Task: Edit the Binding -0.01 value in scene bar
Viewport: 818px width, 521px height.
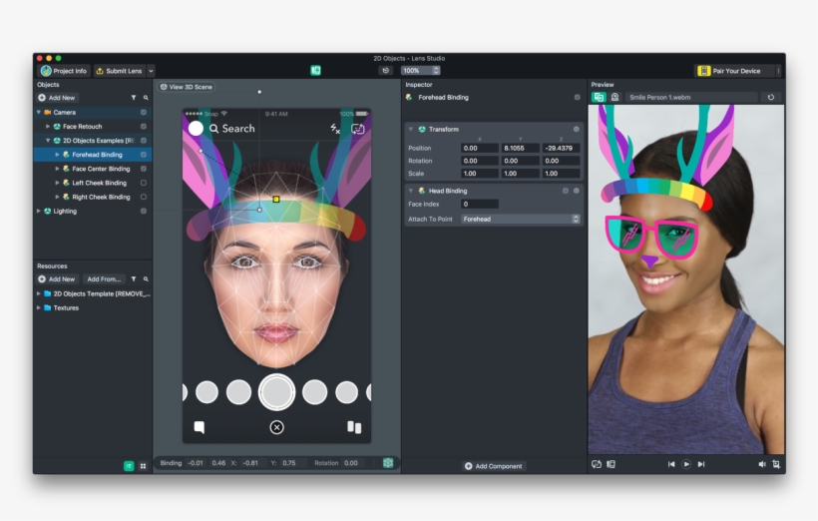Action: (196, 463)
